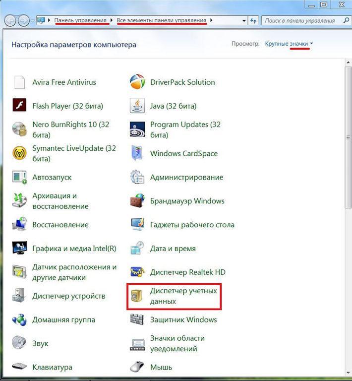Image resolution: width=352 pixels, height=381 pixels.
Task: Click the Диспетчер учетных данных safe icon
Action: [x=136, y=296]
